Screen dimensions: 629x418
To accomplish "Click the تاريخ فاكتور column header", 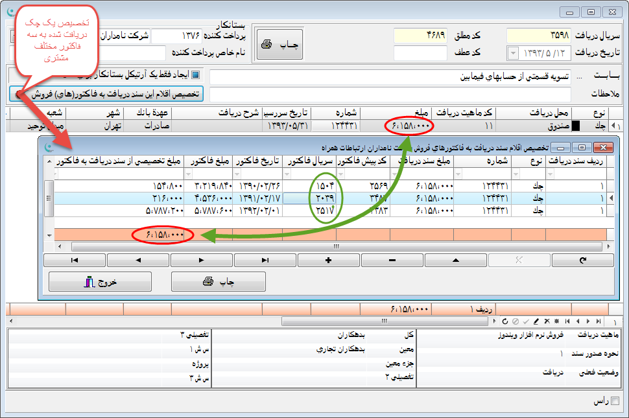I will [259, 161].
